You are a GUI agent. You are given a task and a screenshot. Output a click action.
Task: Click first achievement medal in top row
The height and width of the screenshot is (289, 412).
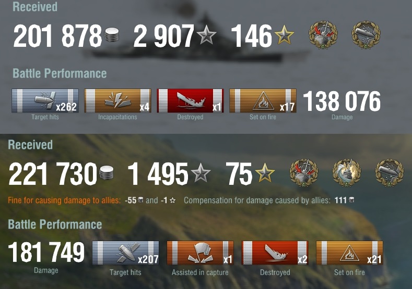[323, 35]
